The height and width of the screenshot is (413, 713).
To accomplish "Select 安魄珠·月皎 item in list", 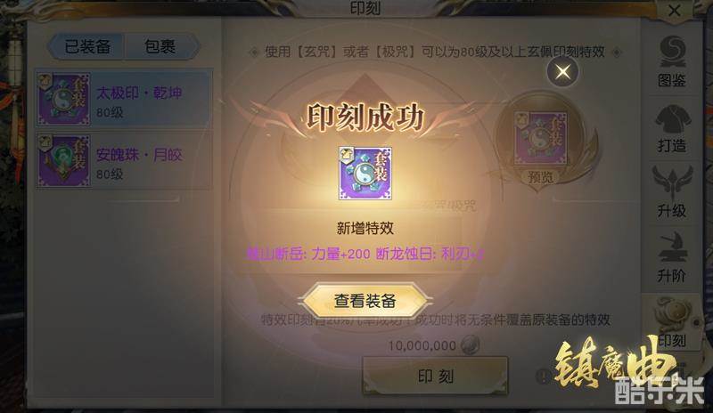I will coord(124,160).
